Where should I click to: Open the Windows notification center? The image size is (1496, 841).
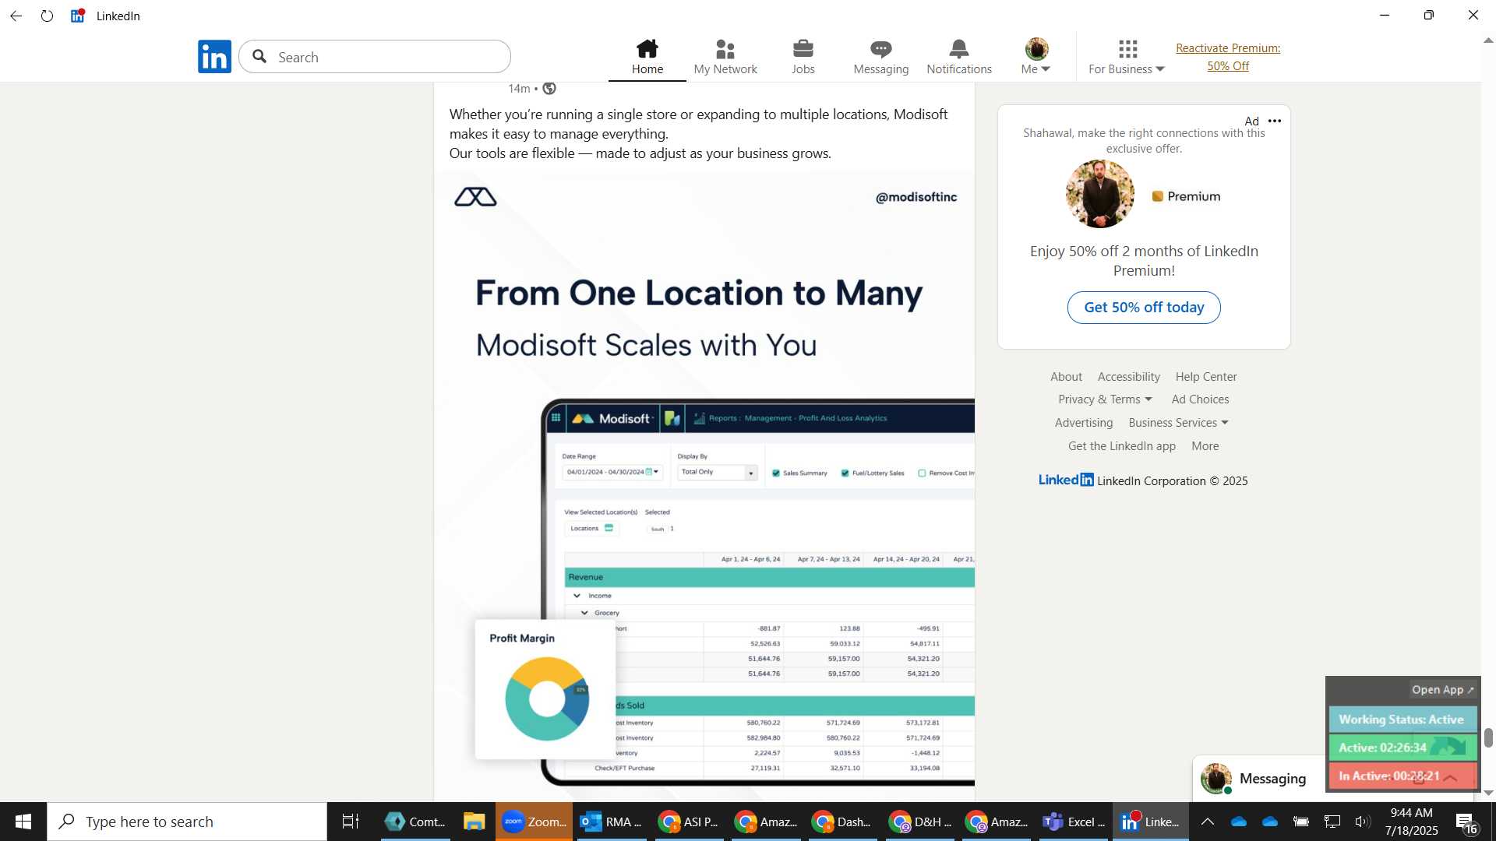1466,822
